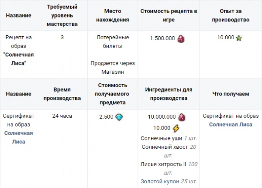Click the yellow lightning bolt energy icon
Viewport: 262px width, 188px height.
176,128
